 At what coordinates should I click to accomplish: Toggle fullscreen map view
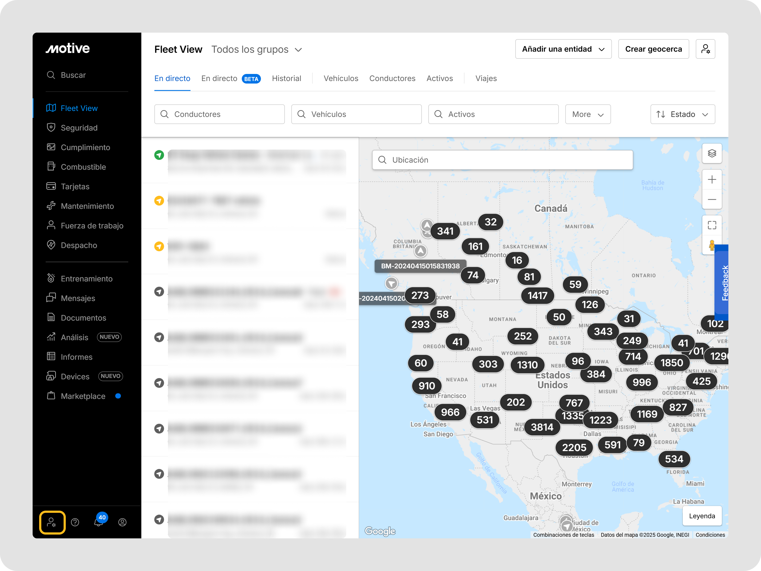coord(712,225)
